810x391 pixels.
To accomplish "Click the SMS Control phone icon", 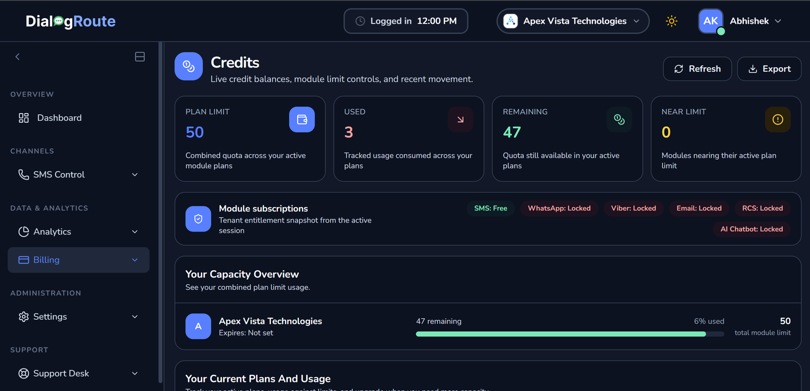I will point(24,175).
